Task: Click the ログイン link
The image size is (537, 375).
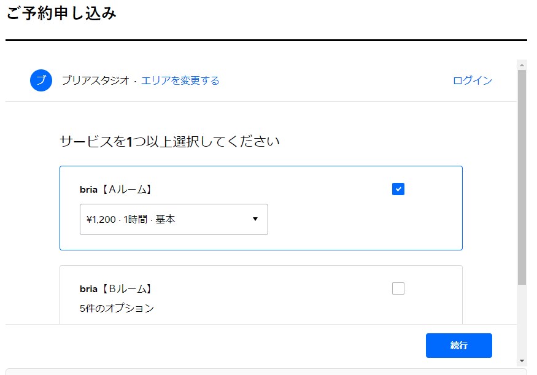Action: [x=473, y=80]
